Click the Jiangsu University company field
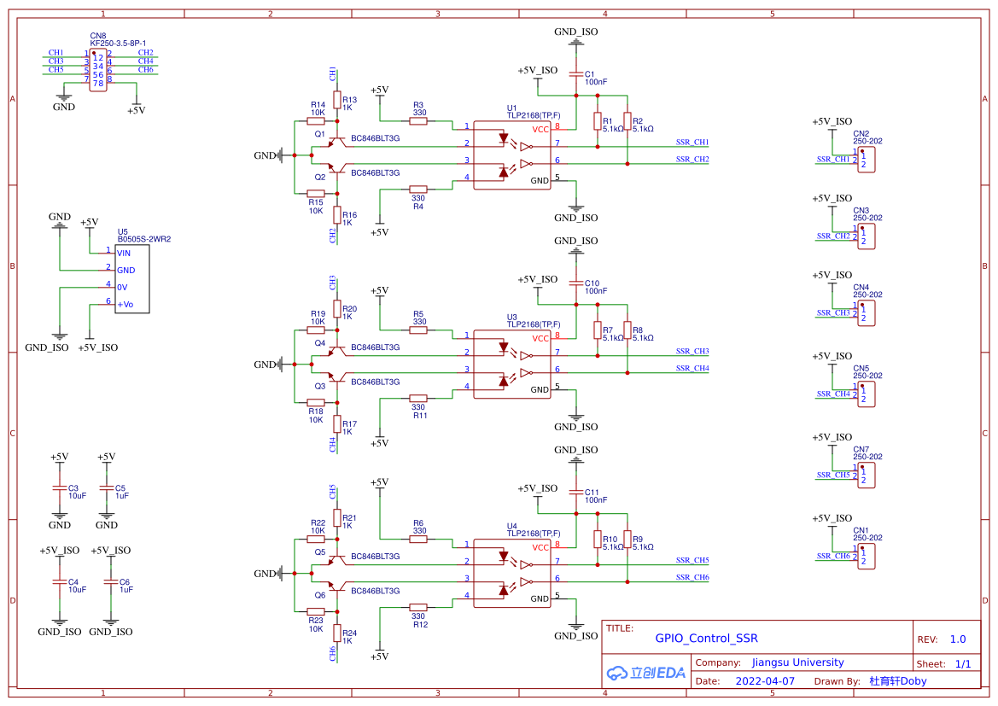 [798, 662]
